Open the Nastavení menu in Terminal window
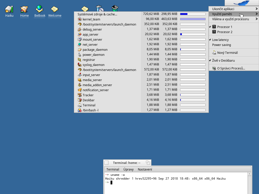This screenshot has width=259, height=194. [x=145, y=169]
